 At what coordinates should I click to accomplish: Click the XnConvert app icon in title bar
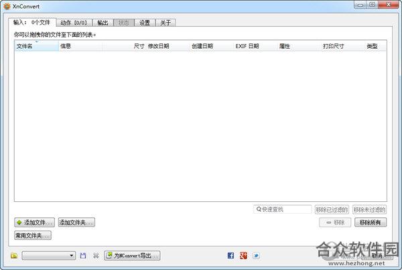click(x=7, y=6)
